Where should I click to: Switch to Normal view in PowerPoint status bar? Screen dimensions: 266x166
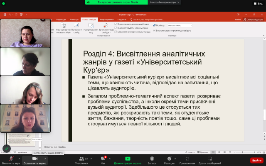pyautogui.click(x=213, y=152)
